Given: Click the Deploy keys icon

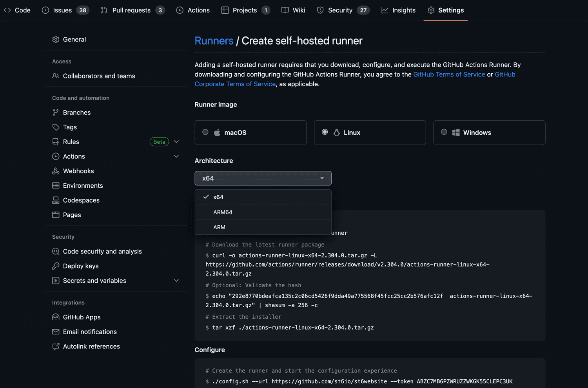Looking at the screenshot, I should 56,266.
